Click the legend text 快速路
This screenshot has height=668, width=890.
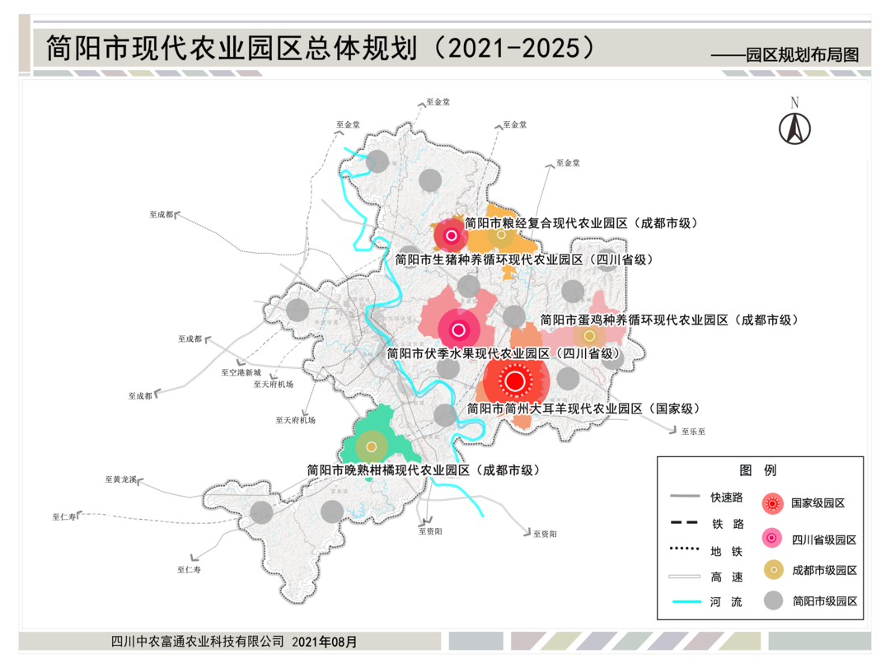727,497
